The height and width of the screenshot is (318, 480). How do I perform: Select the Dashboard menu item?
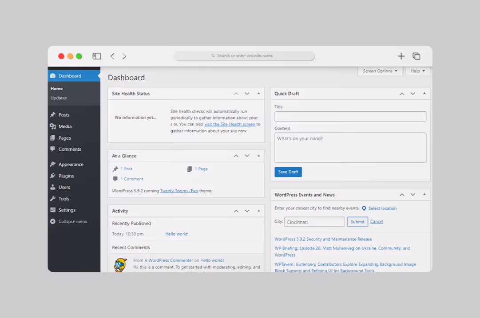coord(74,76)
